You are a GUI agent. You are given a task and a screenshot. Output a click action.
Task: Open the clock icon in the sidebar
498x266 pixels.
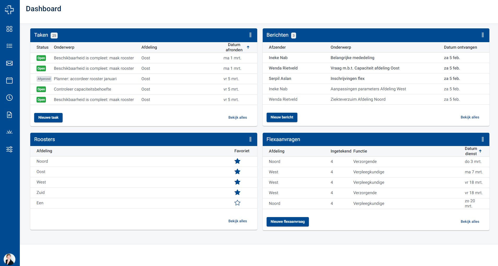(9, 98)
